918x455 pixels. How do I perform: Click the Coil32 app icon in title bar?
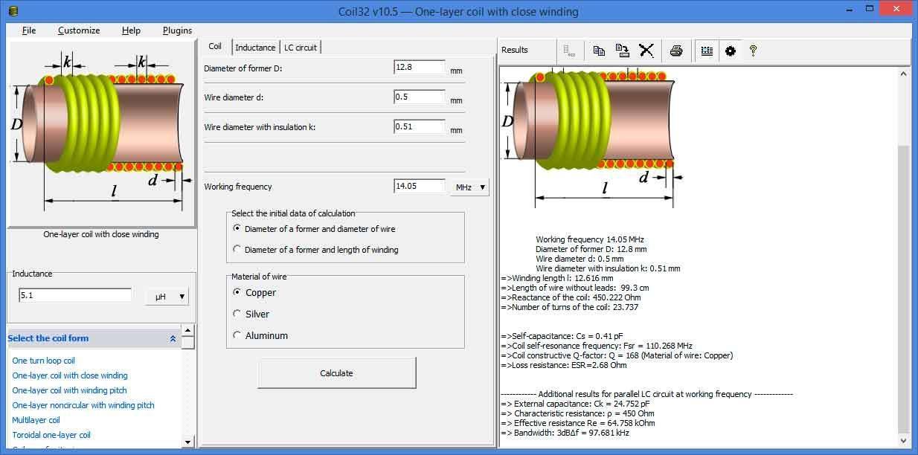(x=13, y=11)
